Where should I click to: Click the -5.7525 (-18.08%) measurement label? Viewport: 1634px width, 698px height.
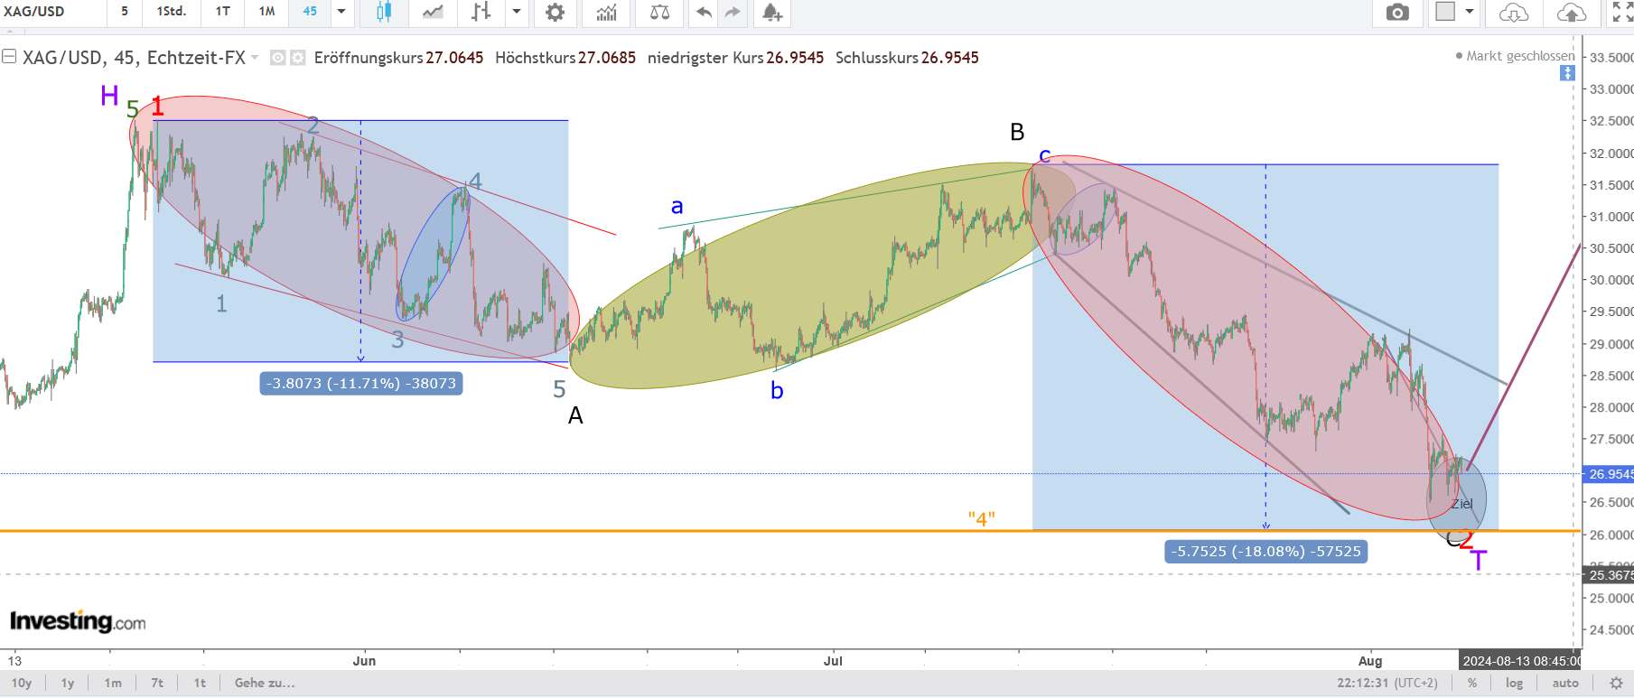1265,552
